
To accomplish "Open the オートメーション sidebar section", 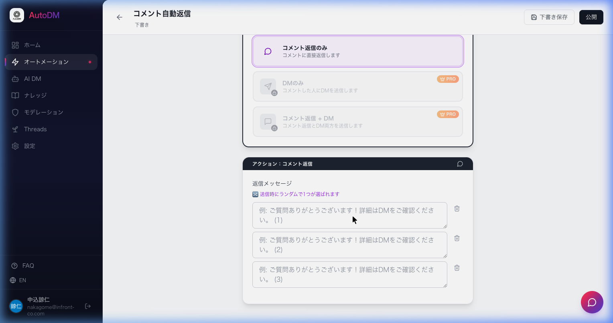I will (x=47, y=62).
